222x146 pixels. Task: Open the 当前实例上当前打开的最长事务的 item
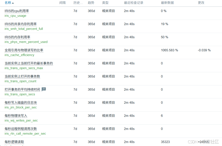(x=29, y=63)
